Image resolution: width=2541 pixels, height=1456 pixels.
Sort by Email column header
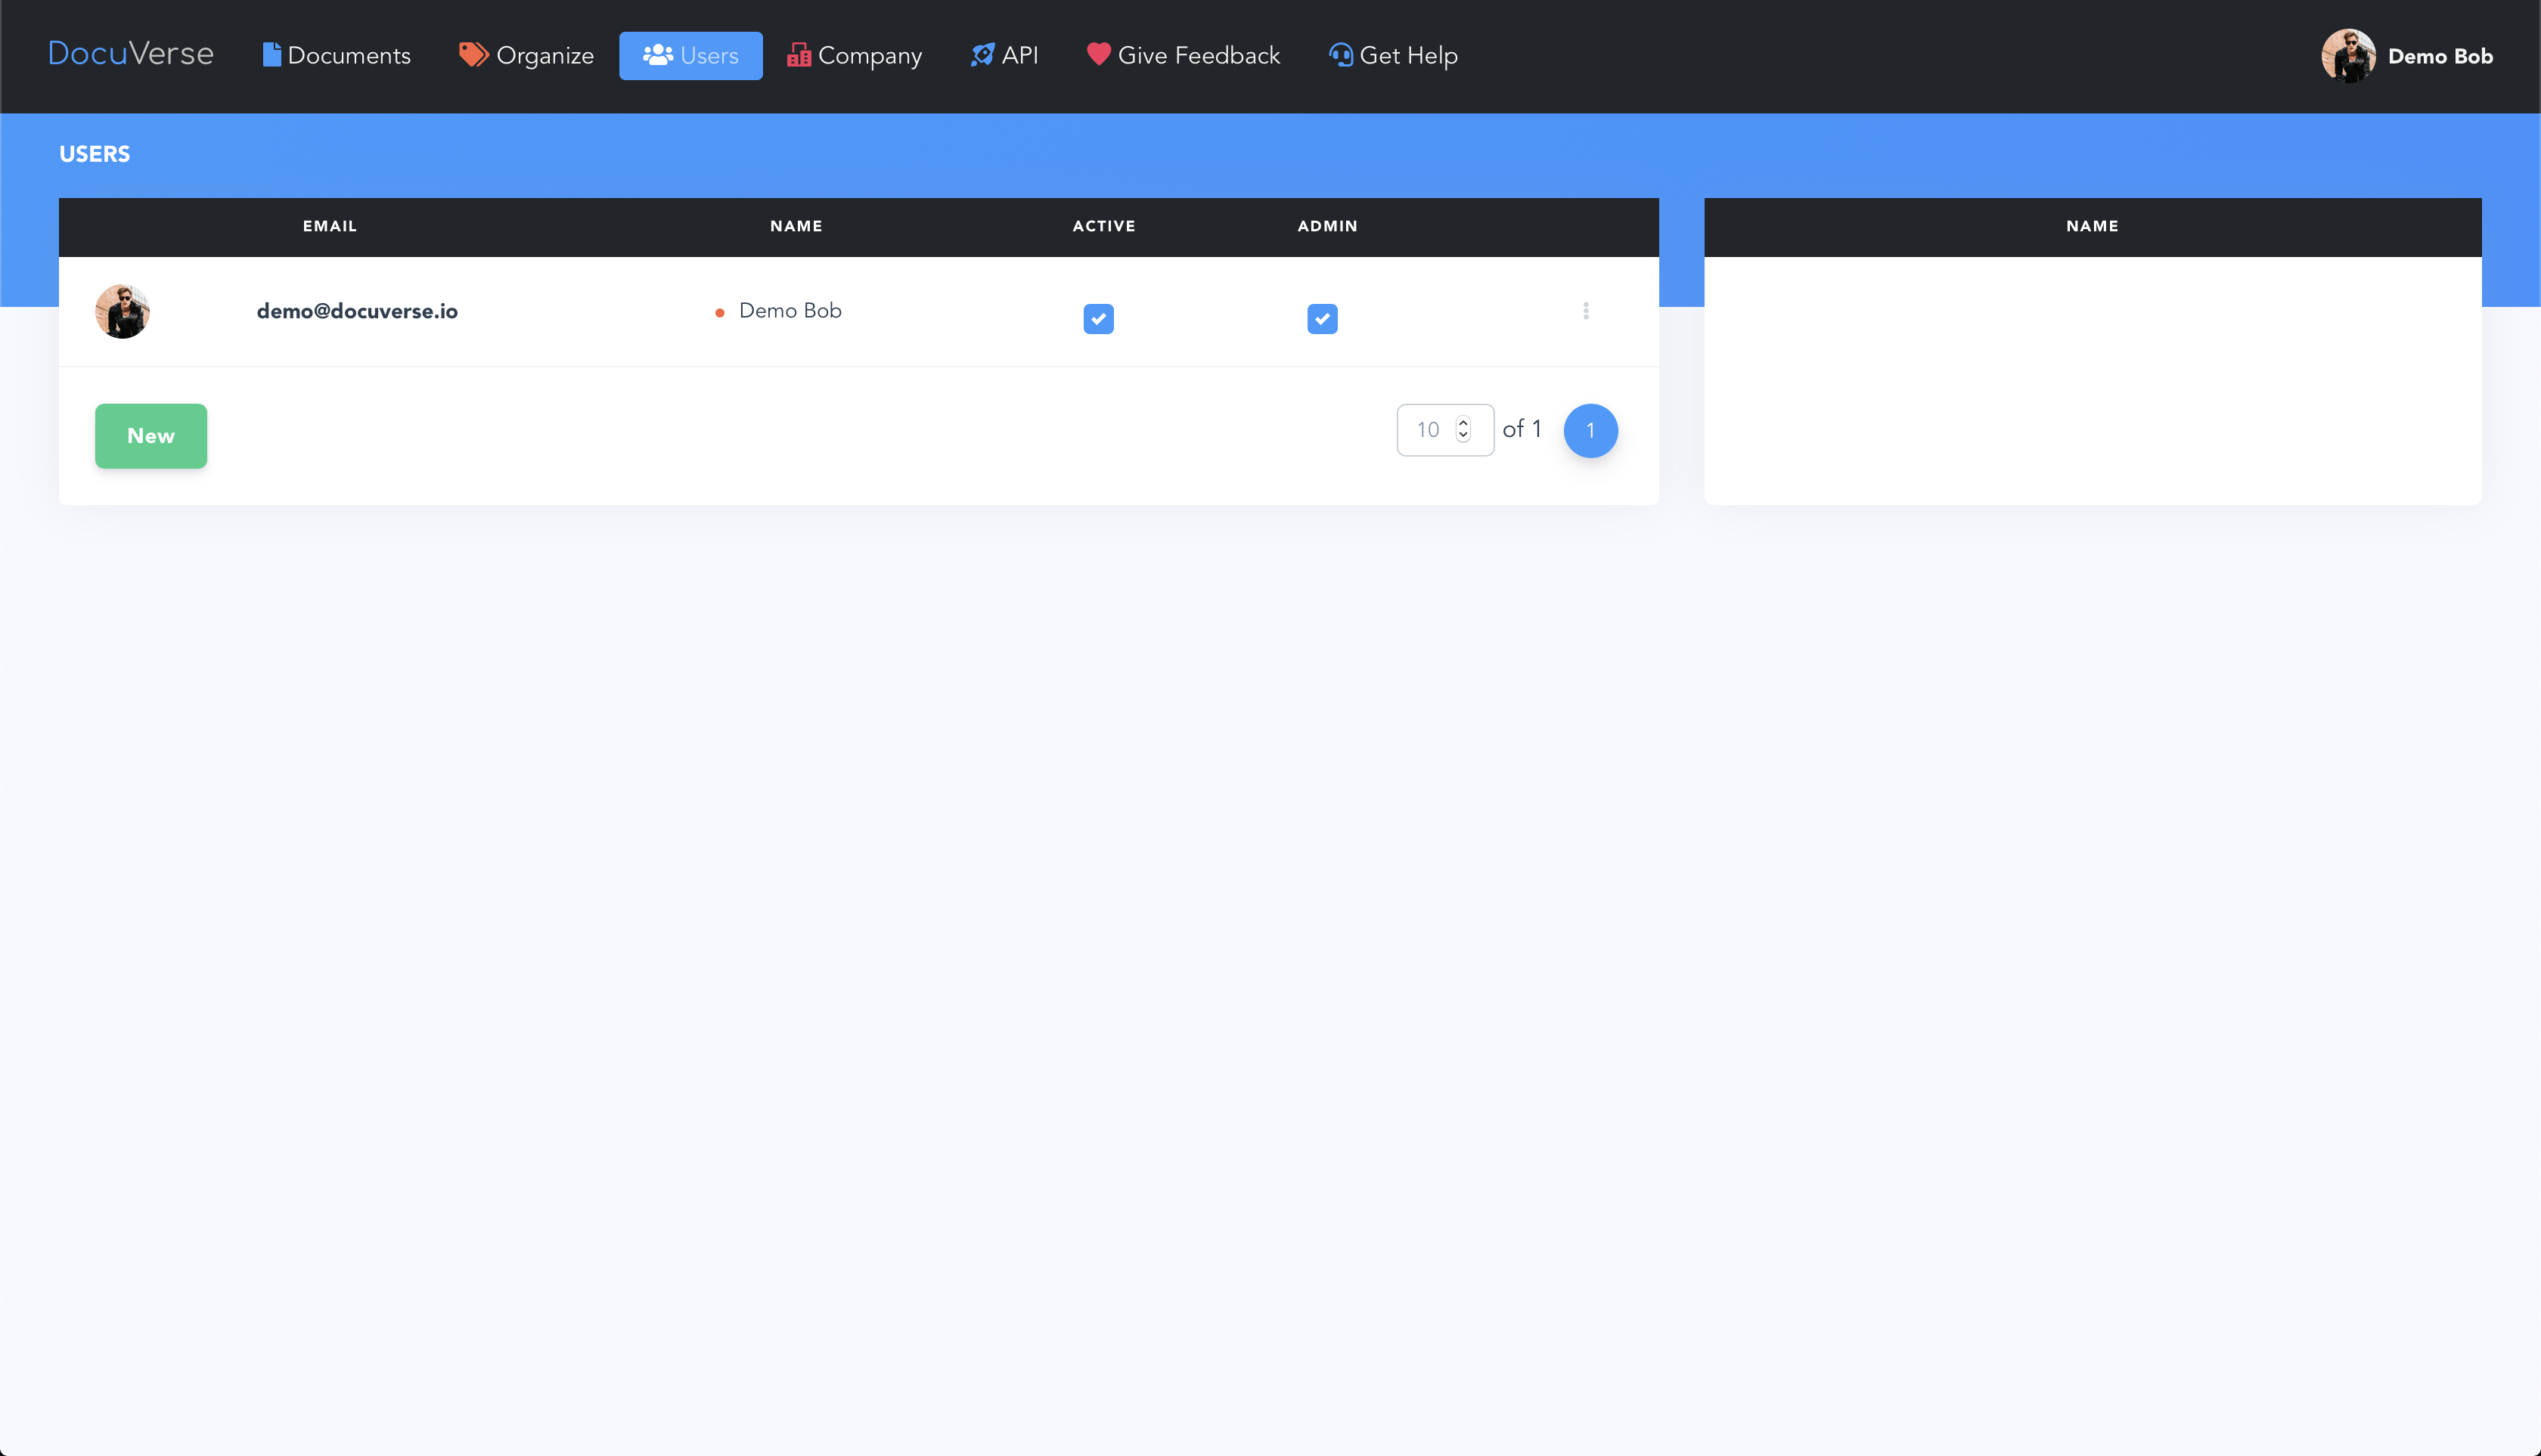(x=330, y=226)
